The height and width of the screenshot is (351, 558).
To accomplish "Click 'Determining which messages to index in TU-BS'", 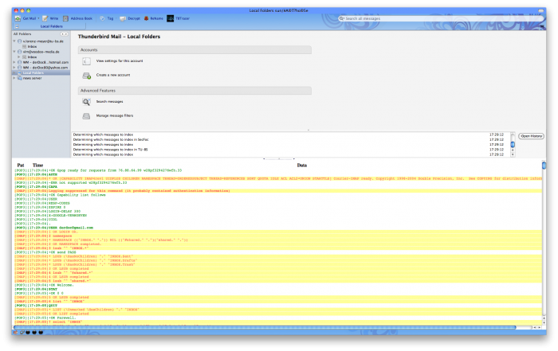I will tap(110, 150).
